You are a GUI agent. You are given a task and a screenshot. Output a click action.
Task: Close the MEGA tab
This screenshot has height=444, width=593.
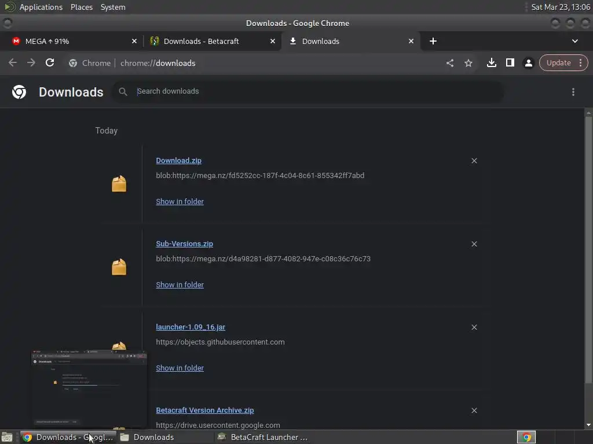tap(134, 41)
